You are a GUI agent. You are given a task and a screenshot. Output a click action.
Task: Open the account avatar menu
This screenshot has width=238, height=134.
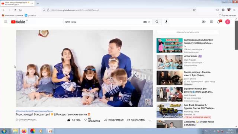tap(228, 22)
